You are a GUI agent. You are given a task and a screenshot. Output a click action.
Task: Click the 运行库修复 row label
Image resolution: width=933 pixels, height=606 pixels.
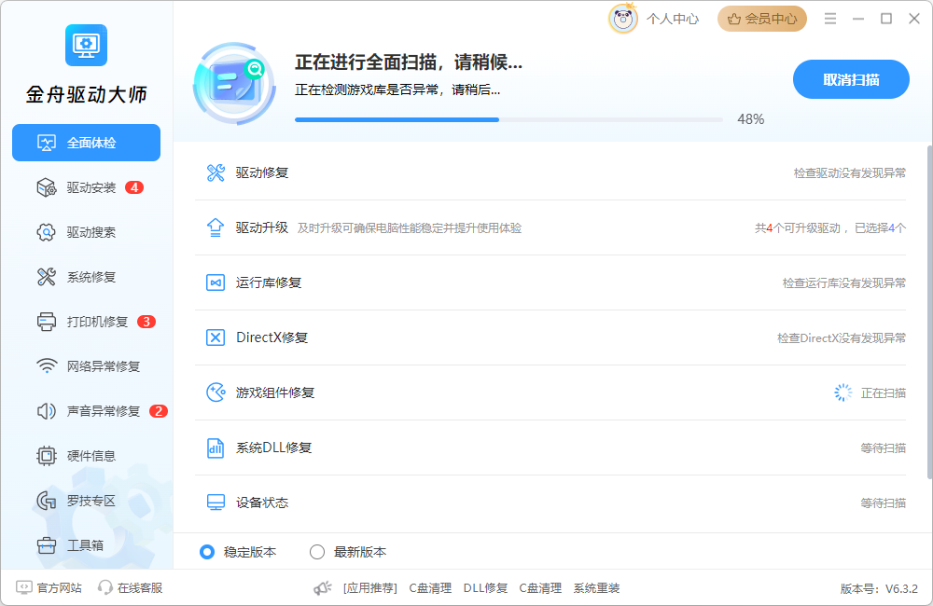(269, 283)
